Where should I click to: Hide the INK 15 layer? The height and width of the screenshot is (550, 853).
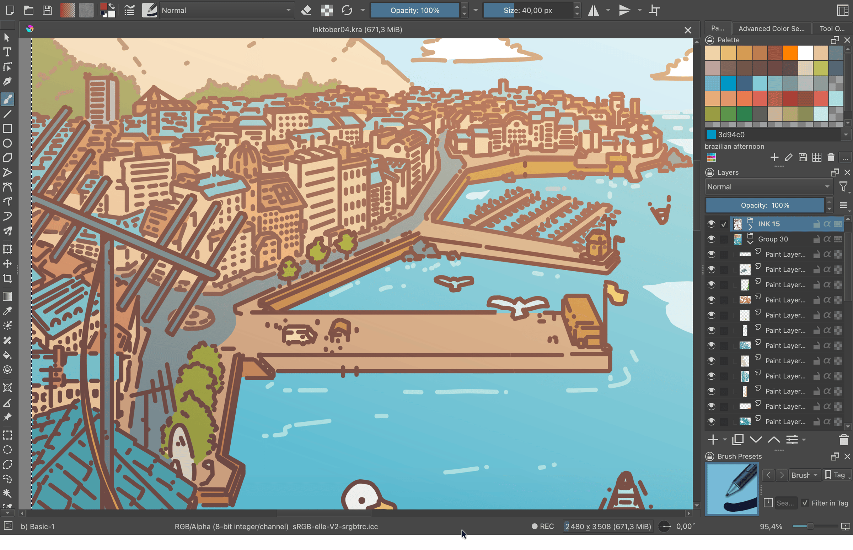(x=711, y=224)
